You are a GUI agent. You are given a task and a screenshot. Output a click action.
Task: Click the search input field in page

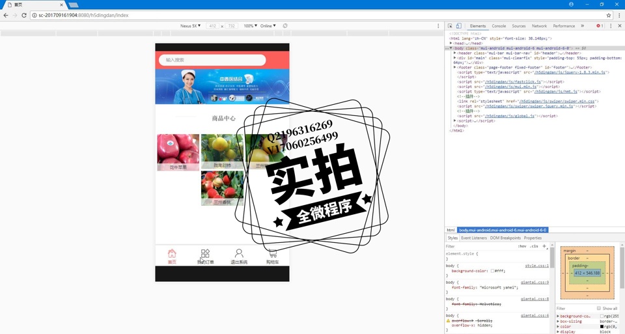coord(212,60)
